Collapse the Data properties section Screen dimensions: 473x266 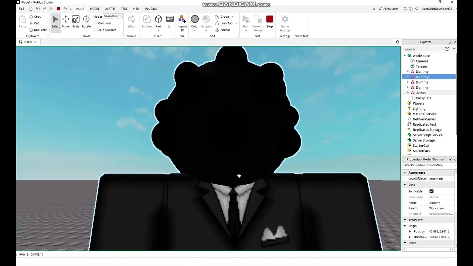coord(405,185)
